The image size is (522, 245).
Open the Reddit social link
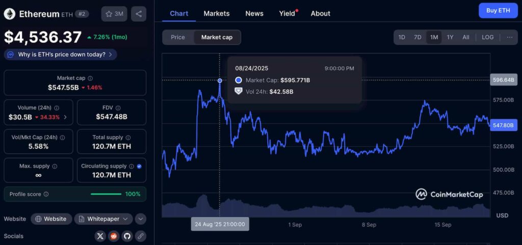113,236
